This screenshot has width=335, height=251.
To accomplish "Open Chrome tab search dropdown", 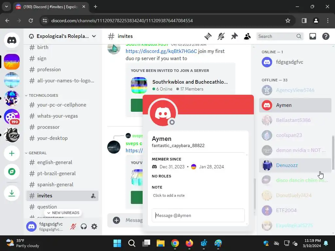I will 7,7.
